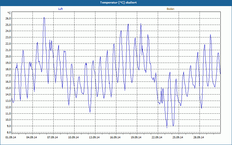Click the 18,0 y-axis value
This screenshot has height=145, width=232.
[x=8, y=69]
